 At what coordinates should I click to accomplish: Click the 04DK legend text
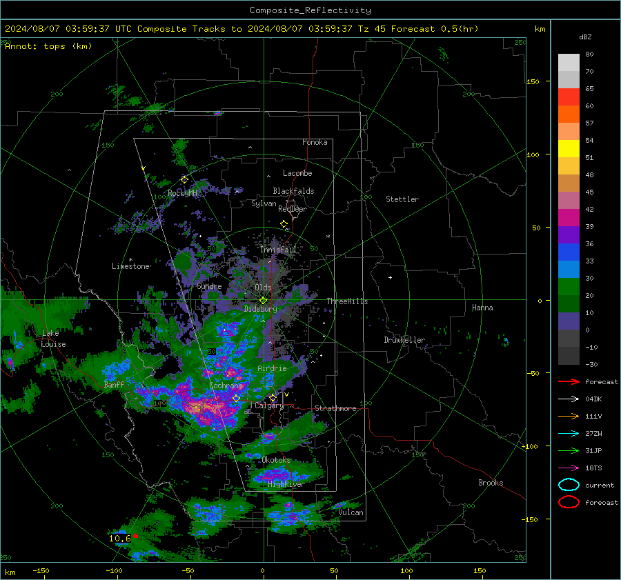[593, 399]
